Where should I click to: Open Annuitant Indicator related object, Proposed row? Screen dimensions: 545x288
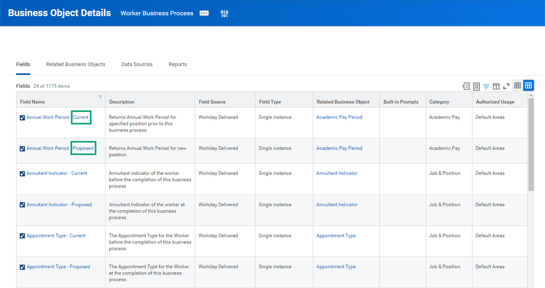pyautogui.click(x=337, y=205)
